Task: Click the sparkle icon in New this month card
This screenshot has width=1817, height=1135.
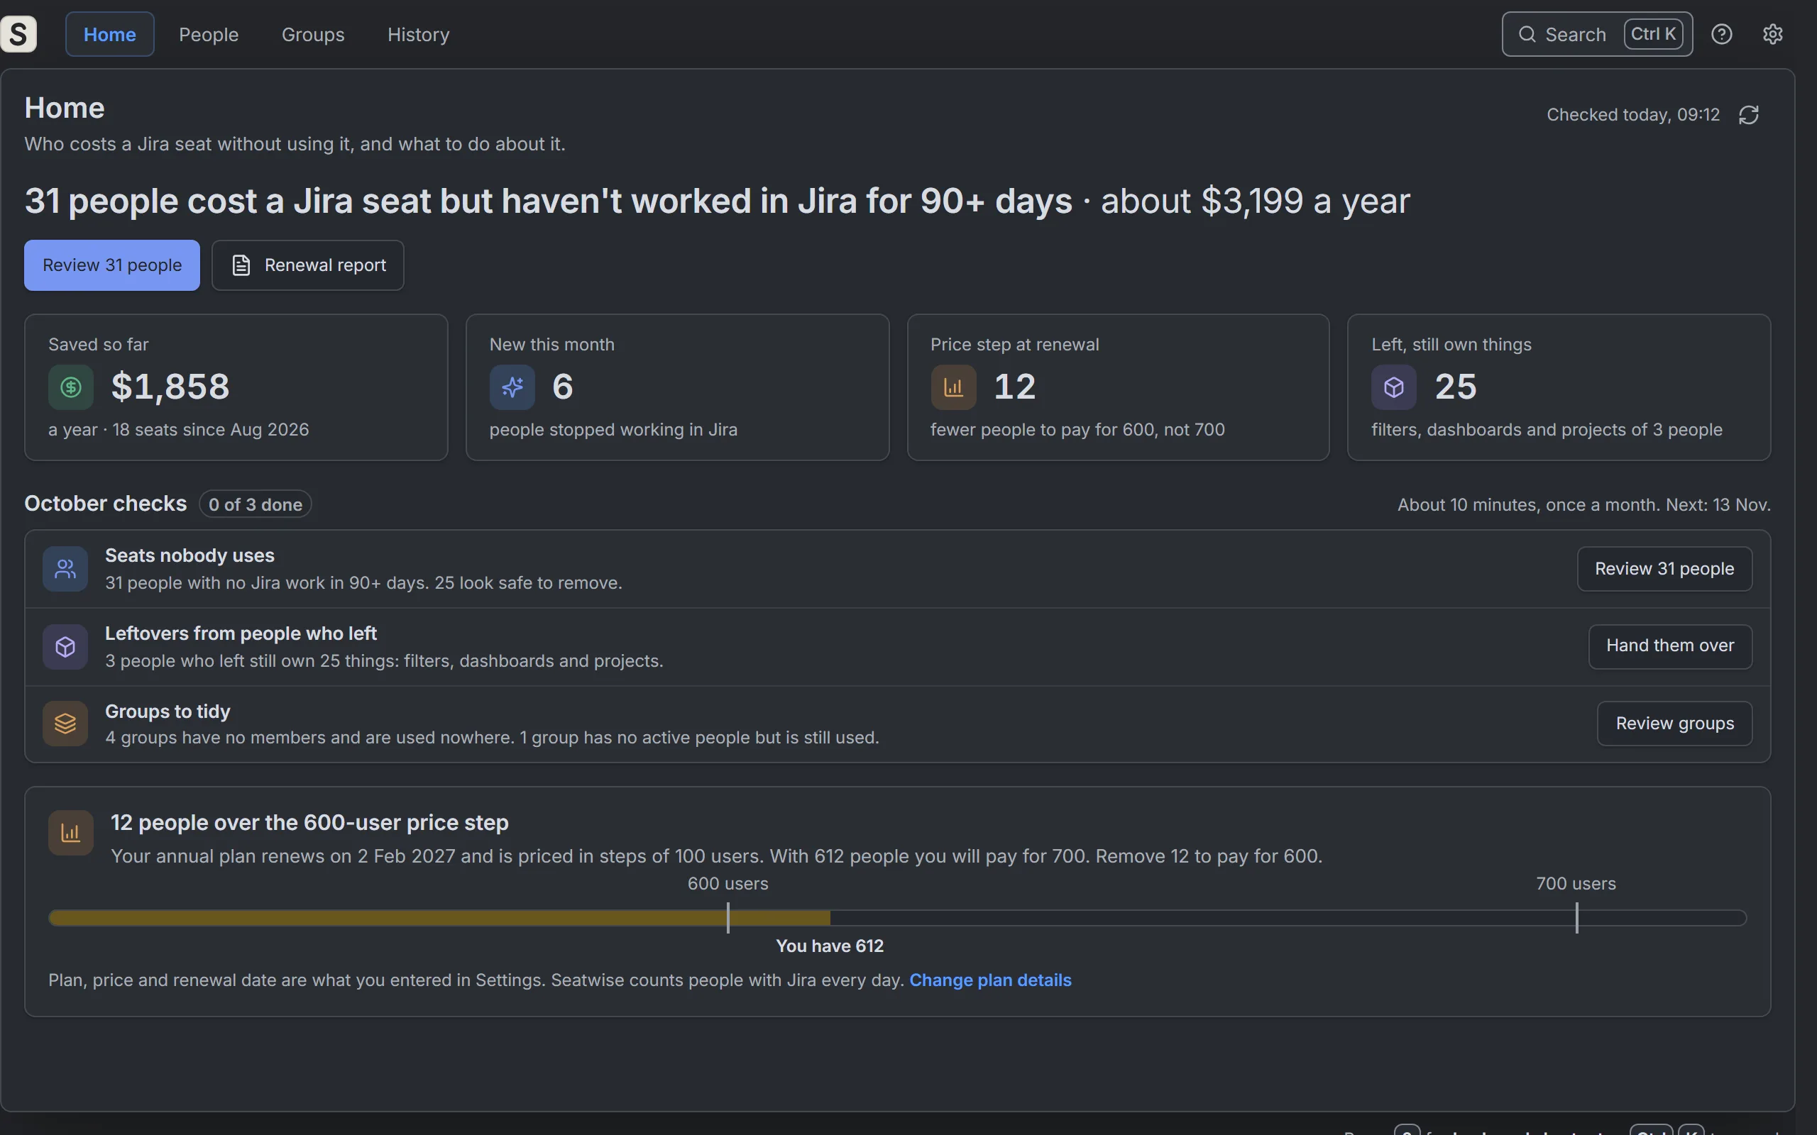Action: point(512,387)
